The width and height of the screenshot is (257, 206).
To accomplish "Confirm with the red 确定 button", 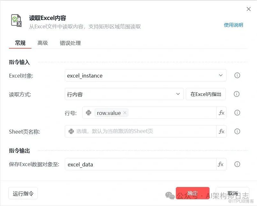I will pos(193,193).
